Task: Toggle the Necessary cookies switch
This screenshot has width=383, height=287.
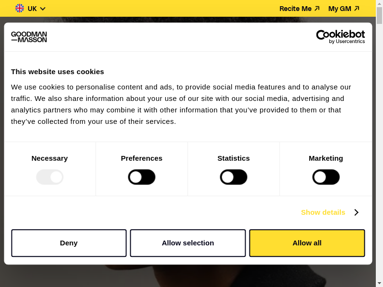Action: pos(50,177)
